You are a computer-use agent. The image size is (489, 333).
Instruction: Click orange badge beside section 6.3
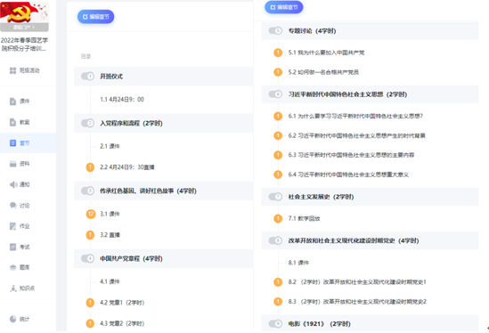point(278,155)
